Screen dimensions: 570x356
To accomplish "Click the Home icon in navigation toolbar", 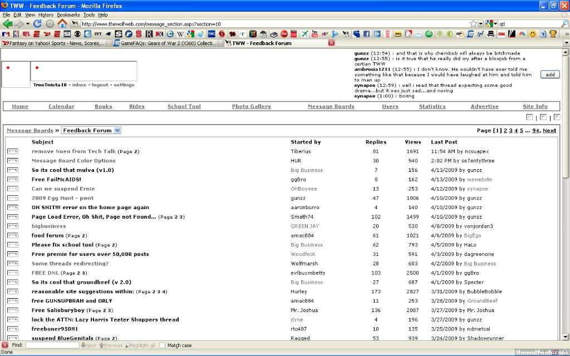I will 62,24.
